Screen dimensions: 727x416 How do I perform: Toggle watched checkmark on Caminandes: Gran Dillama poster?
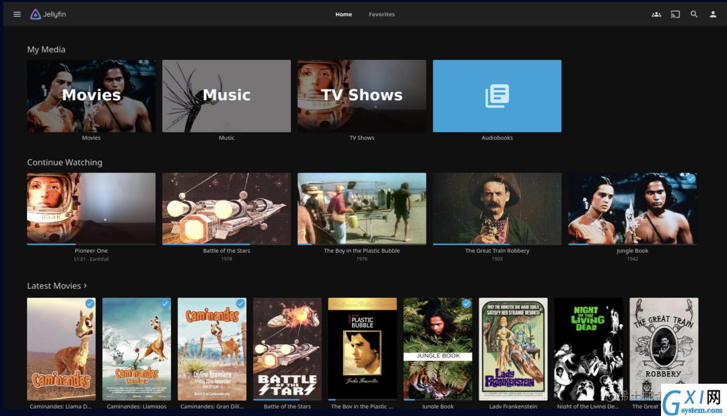tap(240, 304)
